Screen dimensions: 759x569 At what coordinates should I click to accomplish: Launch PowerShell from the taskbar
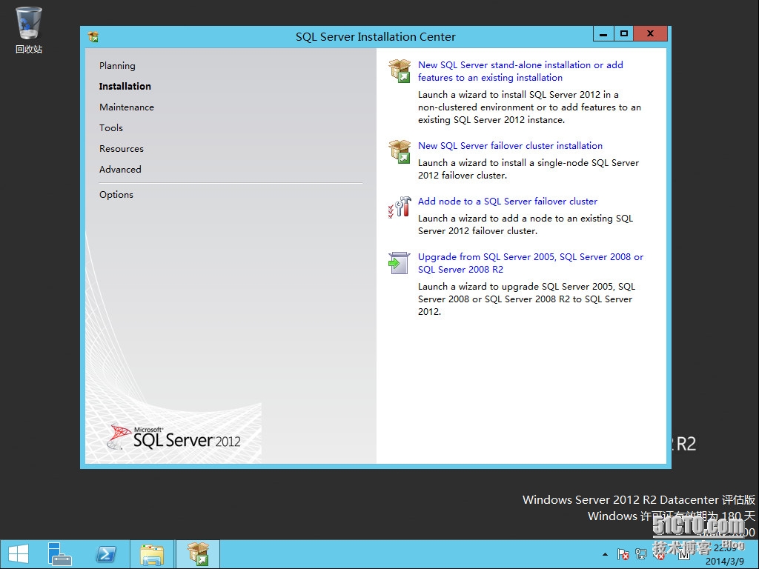(107, 554)
